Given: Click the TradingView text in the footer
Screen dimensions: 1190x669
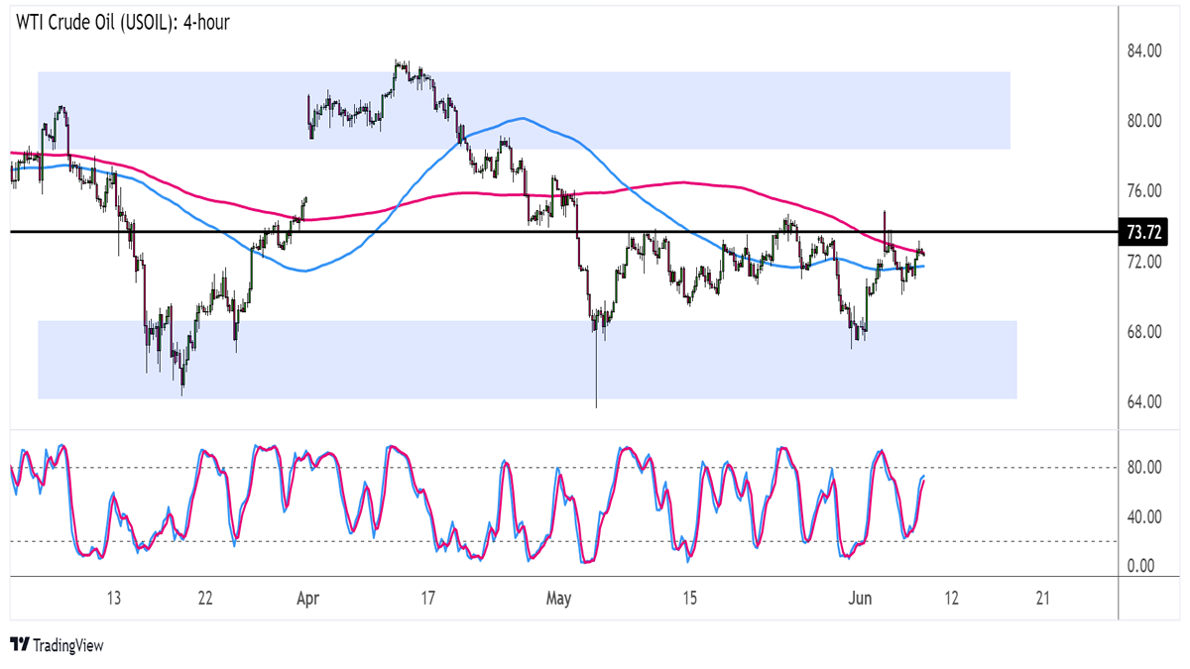Looking at the screenshot, I should pos(67,645).
